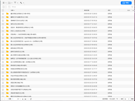Click folder icon of 精灵使的剑舞 row
The height and width of the screenshot is (101, 135).
7,79
